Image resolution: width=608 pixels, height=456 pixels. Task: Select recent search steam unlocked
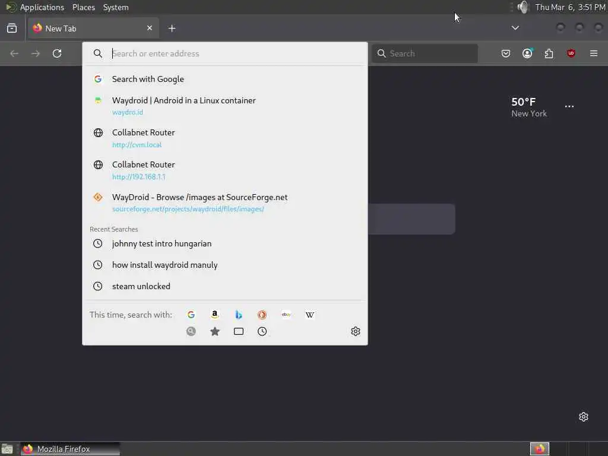pos(225,286)
